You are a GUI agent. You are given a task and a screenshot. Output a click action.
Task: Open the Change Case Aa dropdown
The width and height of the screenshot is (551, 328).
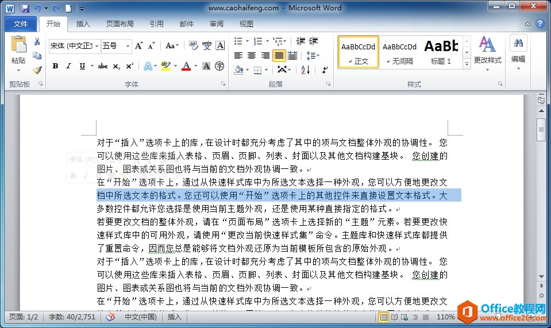pos(172,45)
